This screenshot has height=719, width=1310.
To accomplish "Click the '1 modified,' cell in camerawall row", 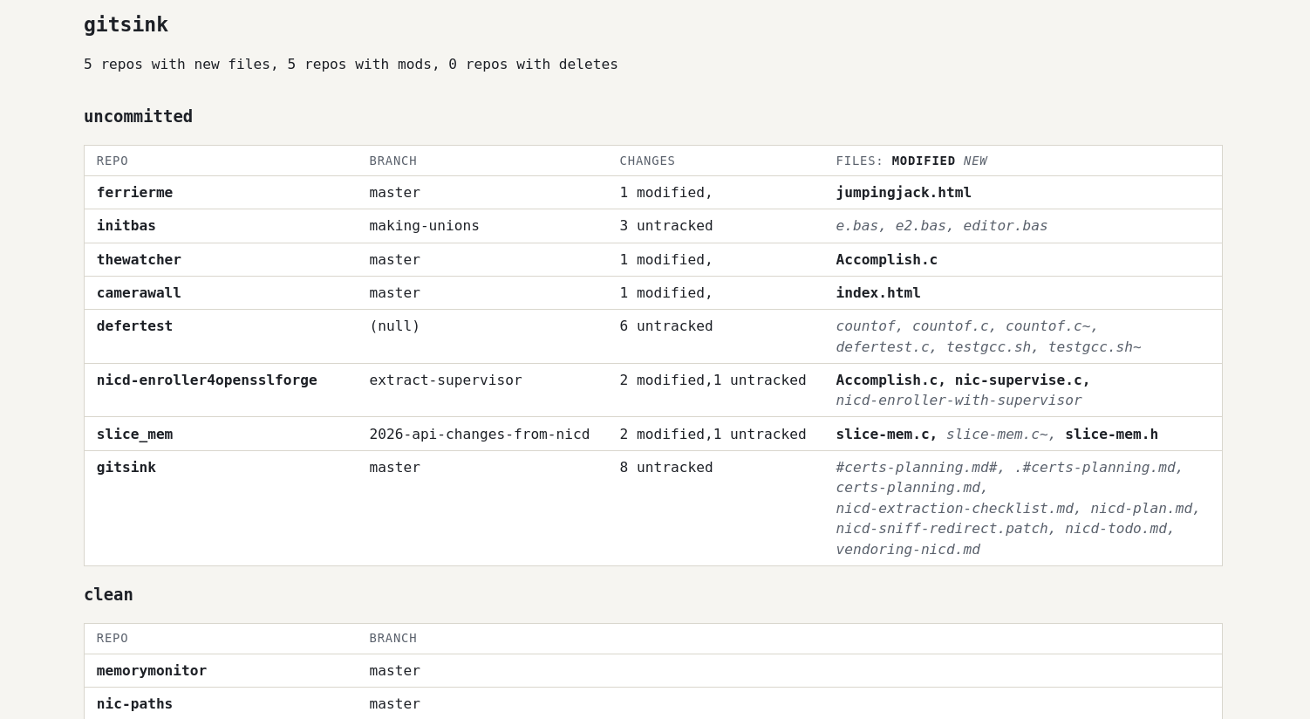I will point(666,292).
